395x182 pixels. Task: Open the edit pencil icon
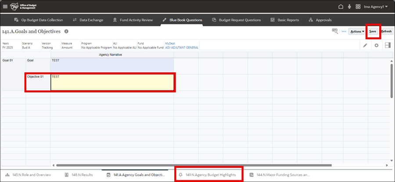coord(365,45)
